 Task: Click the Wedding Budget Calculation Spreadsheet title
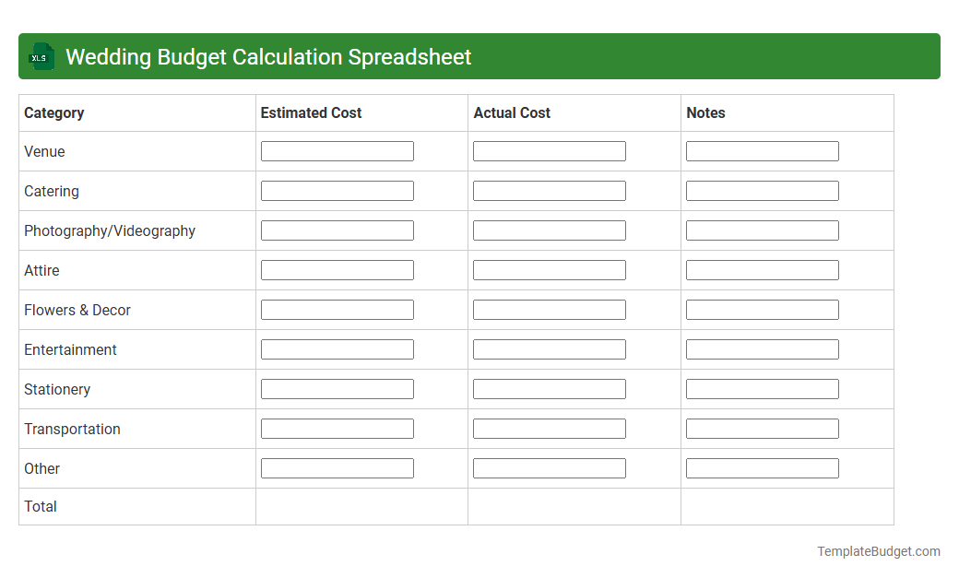tap(267, 56)
